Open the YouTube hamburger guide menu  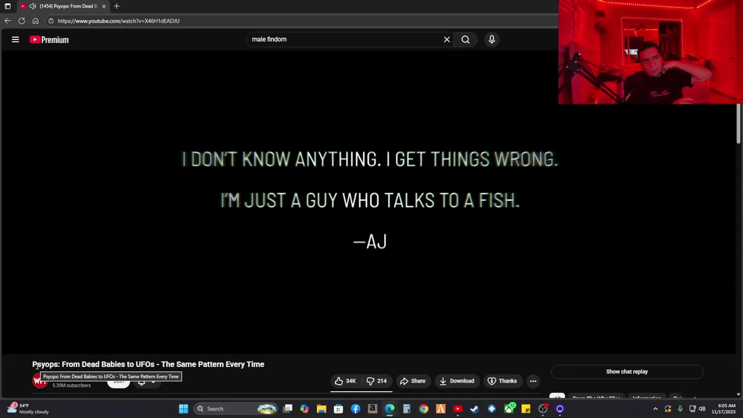16,39
